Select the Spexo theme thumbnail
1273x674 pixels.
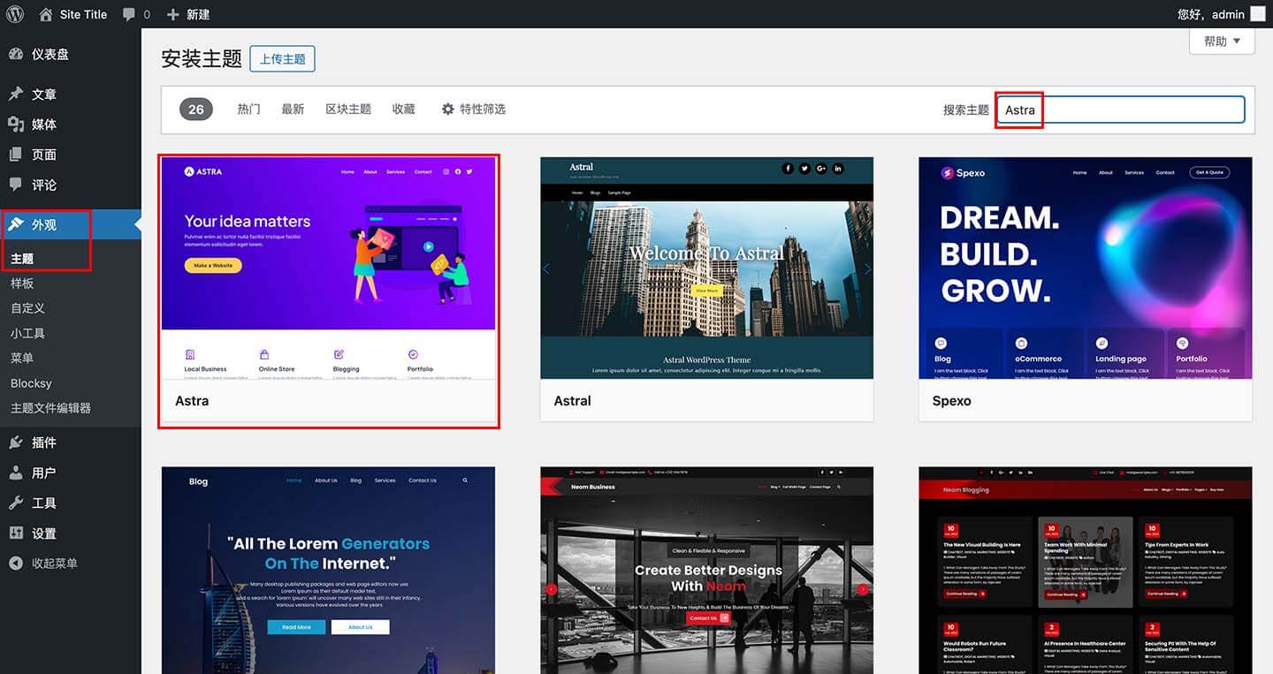pos(1086,268)
